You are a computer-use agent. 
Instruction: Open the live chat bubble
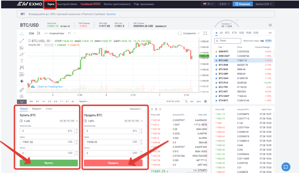286,167
